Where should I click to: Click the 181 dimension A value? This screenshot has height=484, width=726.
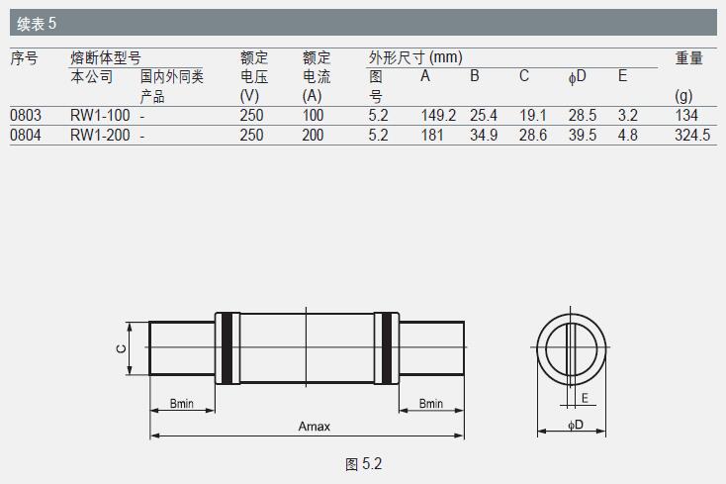[432, 135]
